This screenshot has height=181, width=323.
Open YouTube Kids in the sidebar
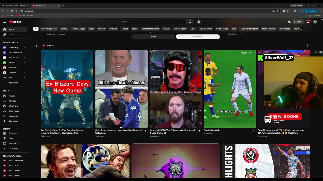[15, 175]
